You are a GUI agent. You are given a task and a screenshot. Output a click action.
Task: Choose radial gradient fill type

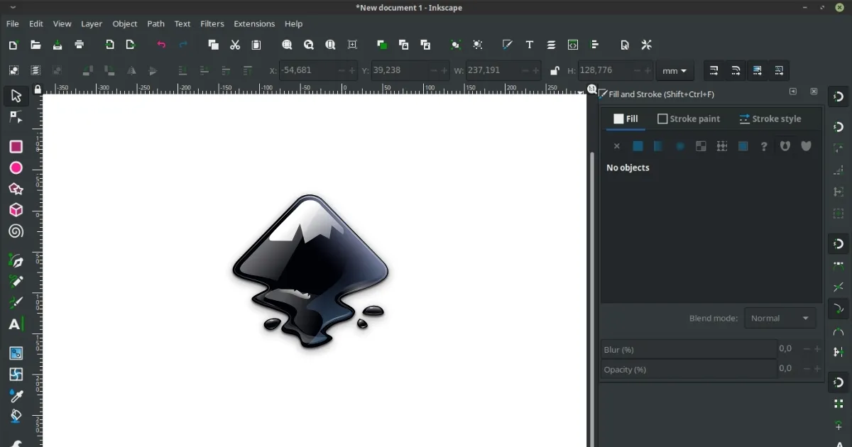(680, 146)
